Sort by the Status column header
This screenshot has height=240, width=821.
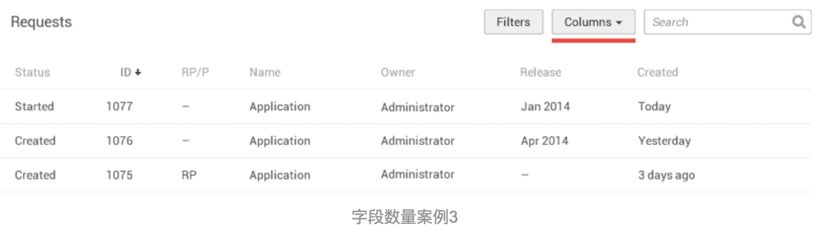[33, 72]
